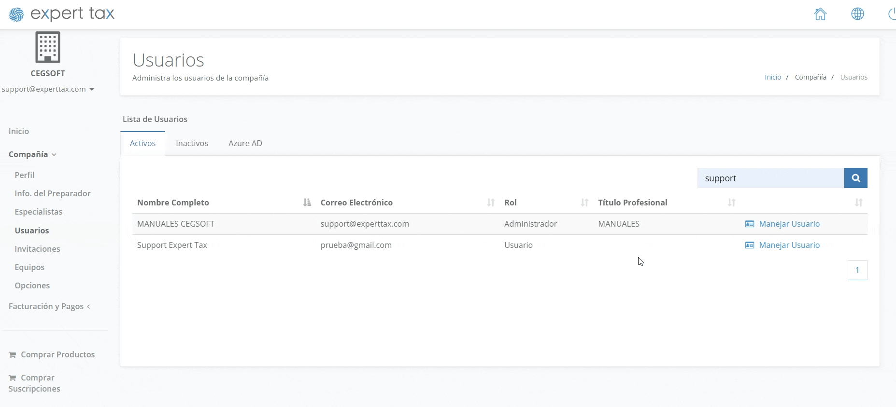Switch to the Inactivos tab
The image size is (896, 407).
point(192,143)
